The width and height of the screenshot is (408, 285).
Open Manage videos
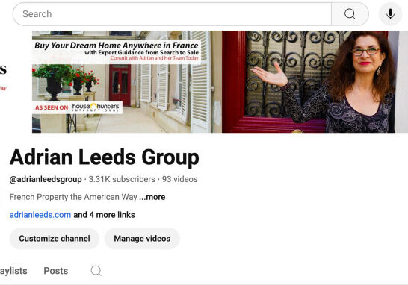point(142,239)
